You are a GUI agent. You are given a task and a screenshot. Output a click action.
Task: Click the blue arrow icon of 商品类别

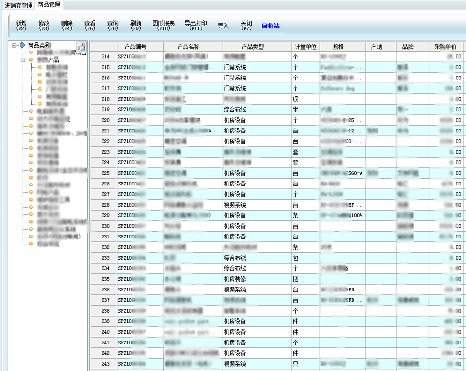point(22,45)
